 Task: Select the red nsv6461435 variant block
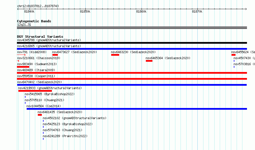point(40,115)
